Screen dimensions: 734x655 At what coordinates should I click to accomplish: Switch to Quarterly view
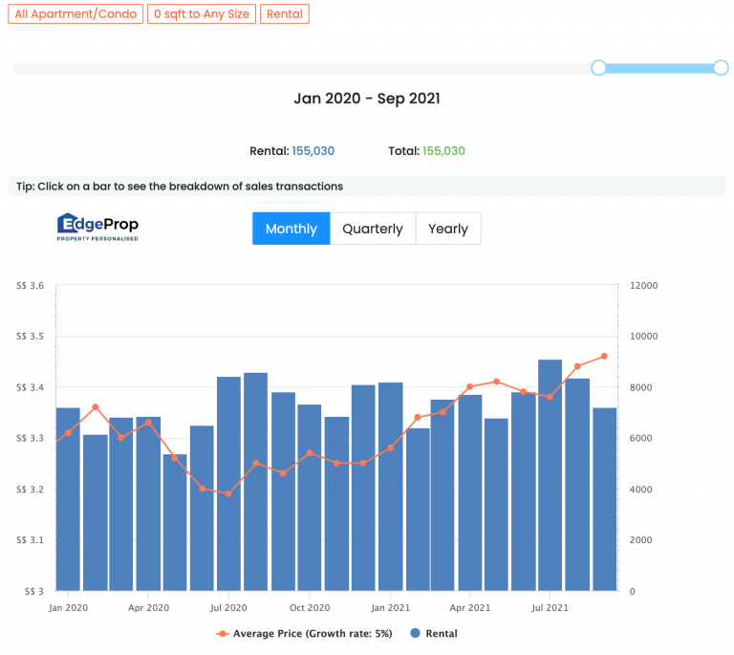click(373, 229)
